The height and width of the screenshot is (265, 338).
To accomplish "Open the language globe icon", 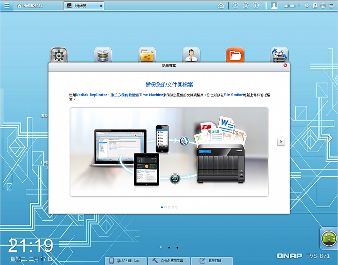I will pos(323,6).
